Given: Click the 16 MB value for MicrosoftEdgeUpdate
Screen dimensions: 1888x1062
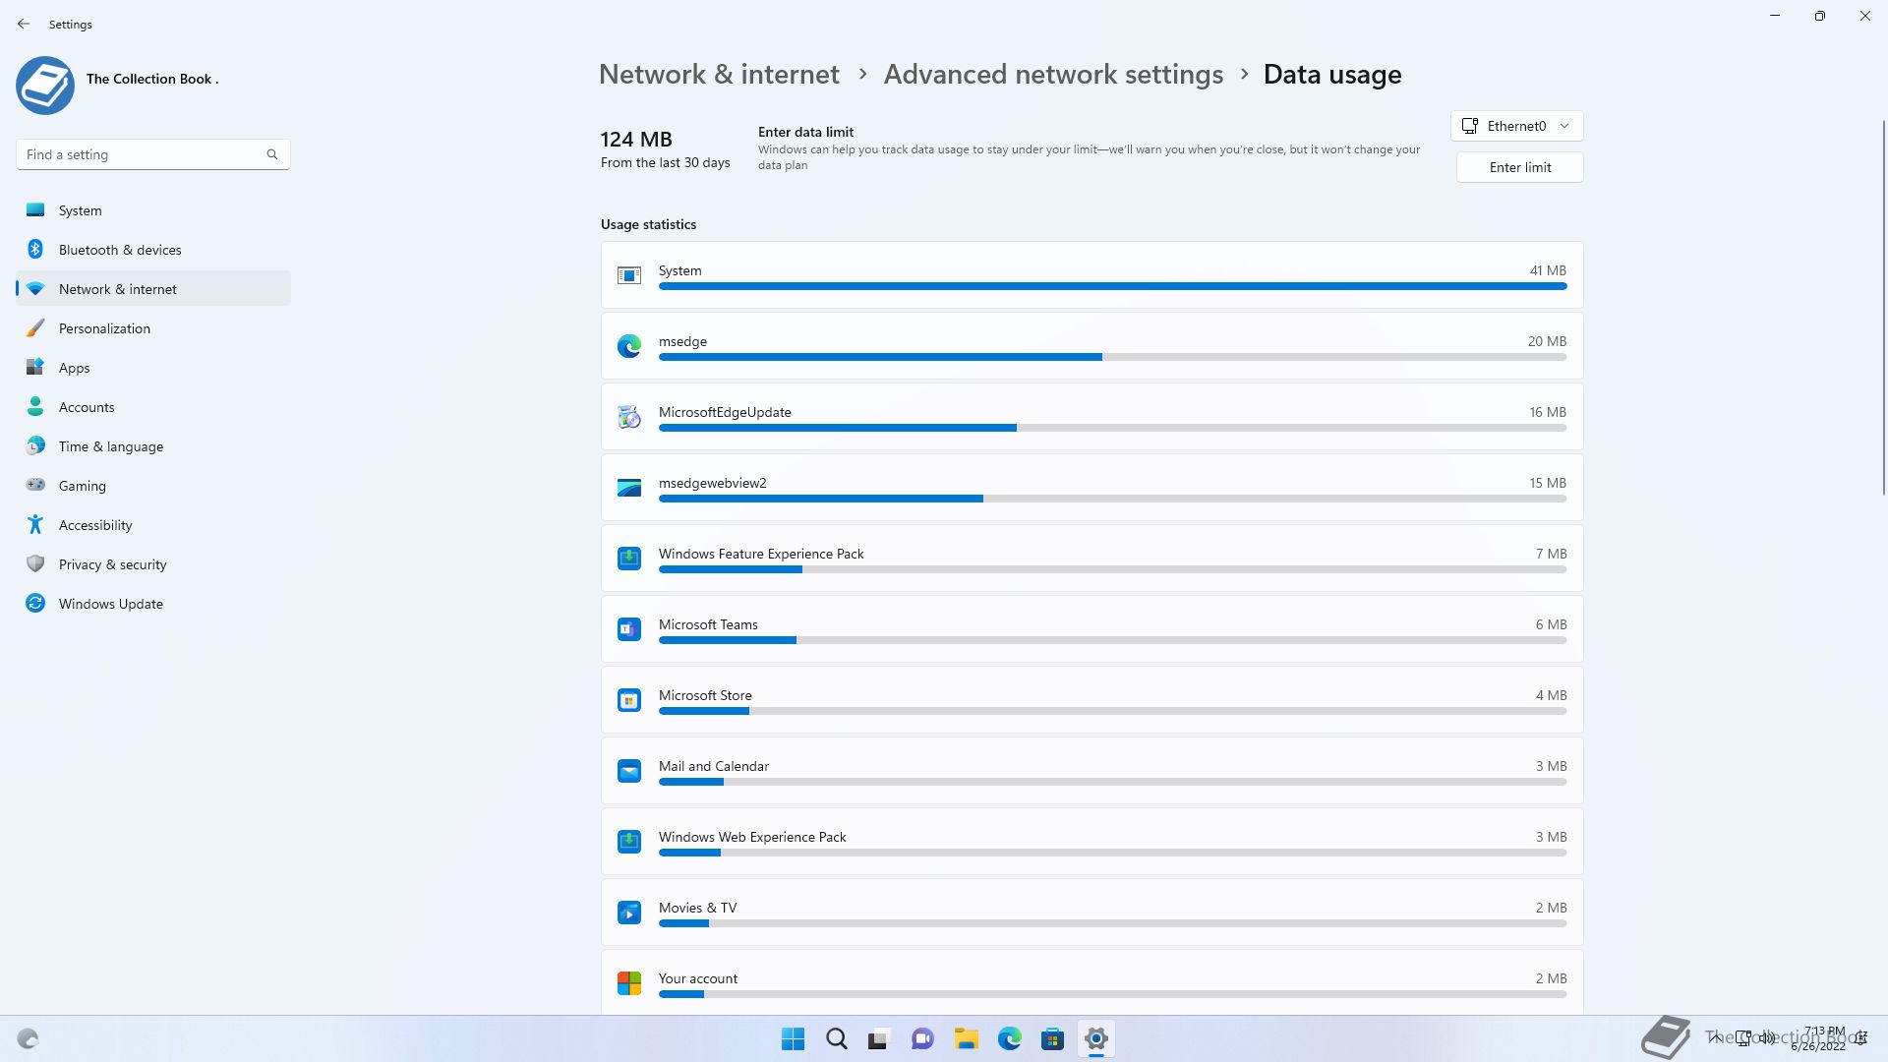Looking at the screenshot, I should click(x=1548, y=412).
